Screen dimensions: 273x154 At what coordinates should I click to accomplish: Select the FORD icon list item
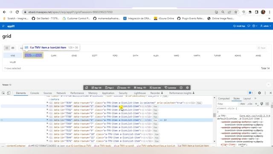click(x=115, y=56)
